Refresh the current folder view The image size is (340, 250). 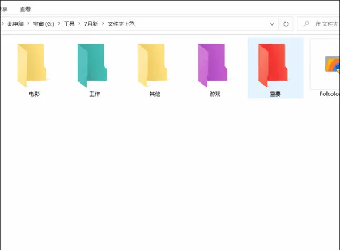[286, 24]
